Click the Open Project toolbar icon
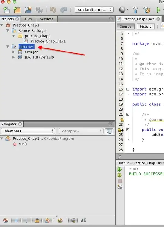 (x=28, y=10)
